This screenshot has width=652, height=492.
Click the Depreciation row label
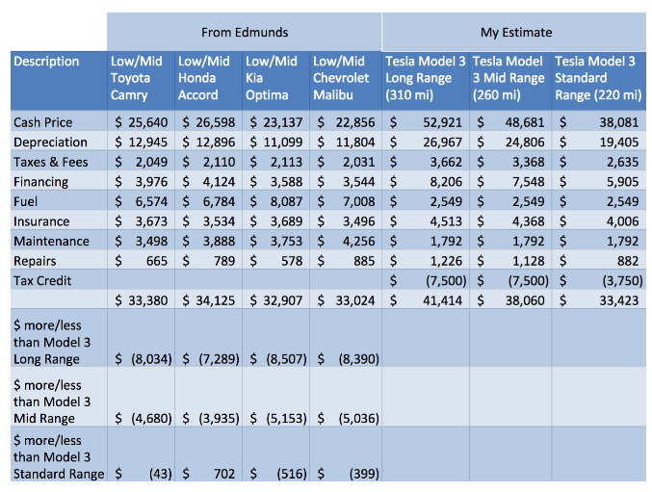[45, 142]
